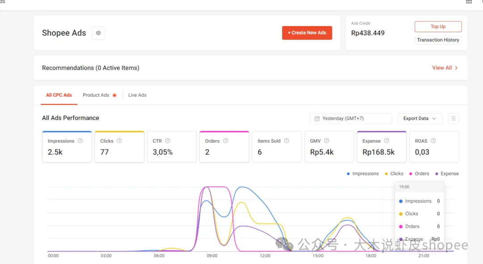The height and width of the screenshot is (264, 483).
Task: Click the Orders help question icon
Action: 225,141
